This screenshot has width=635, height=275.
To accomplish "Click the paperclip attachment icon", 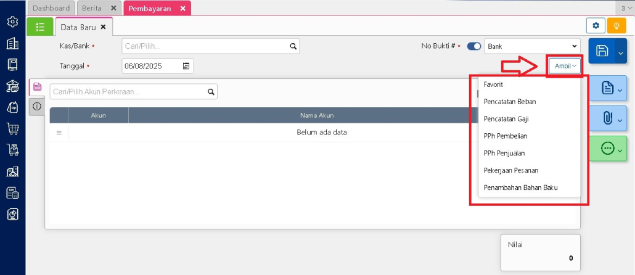I will click(607, 117).
